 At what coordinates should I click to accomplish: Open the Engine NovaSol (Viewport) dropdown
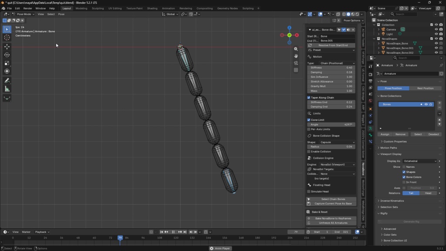tap(337, 164)
